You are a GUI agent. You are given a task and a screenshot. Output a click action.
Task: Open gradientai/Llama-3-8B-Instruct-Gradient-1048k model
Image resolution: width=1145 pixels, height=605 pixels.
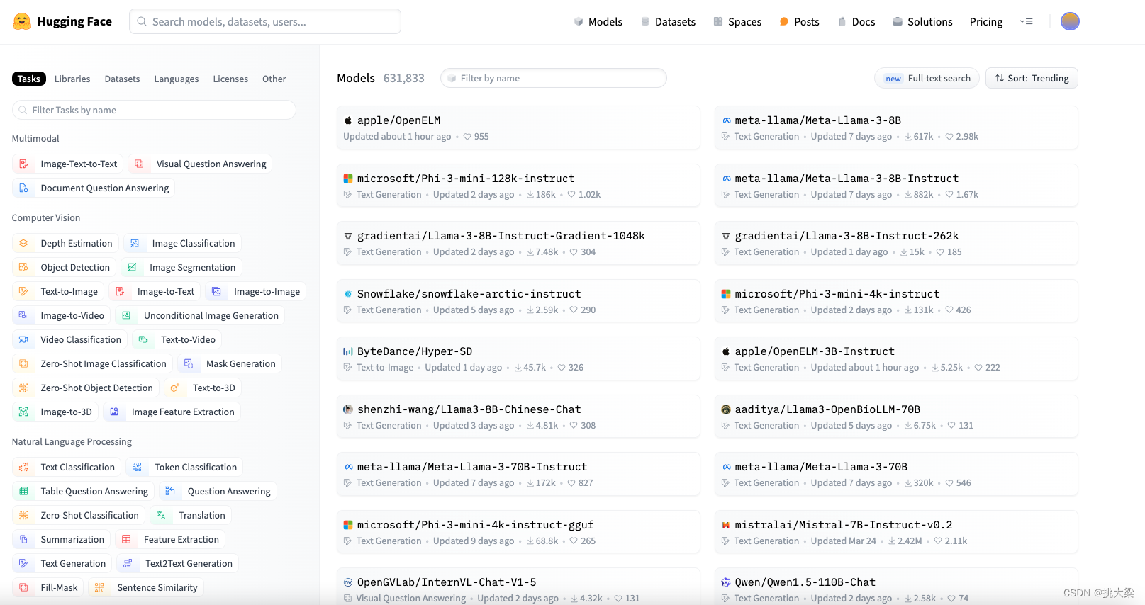coord(518,243)
